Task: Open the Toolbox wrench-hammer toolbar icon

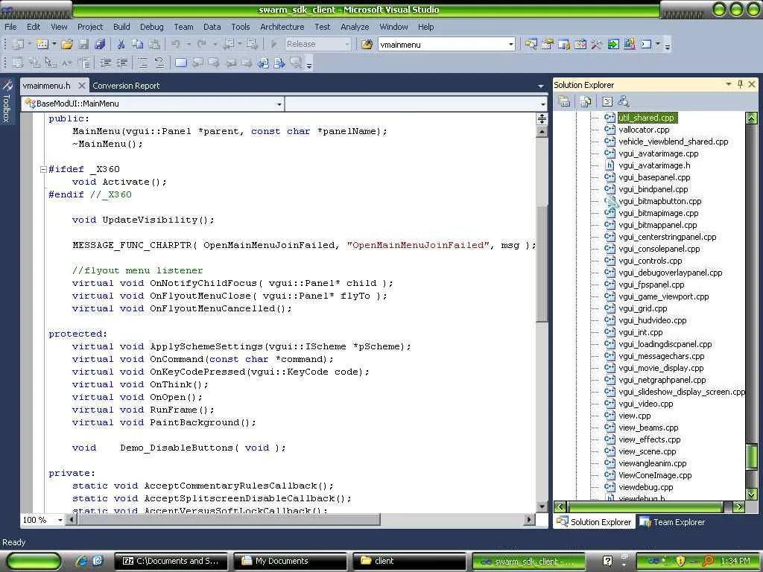Action: click(x=597, y=44)
